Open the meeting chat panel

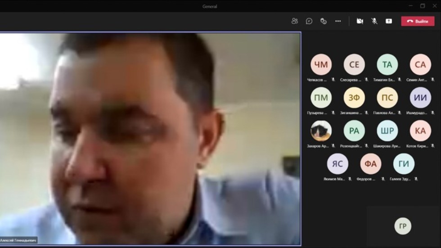[309, 21]
